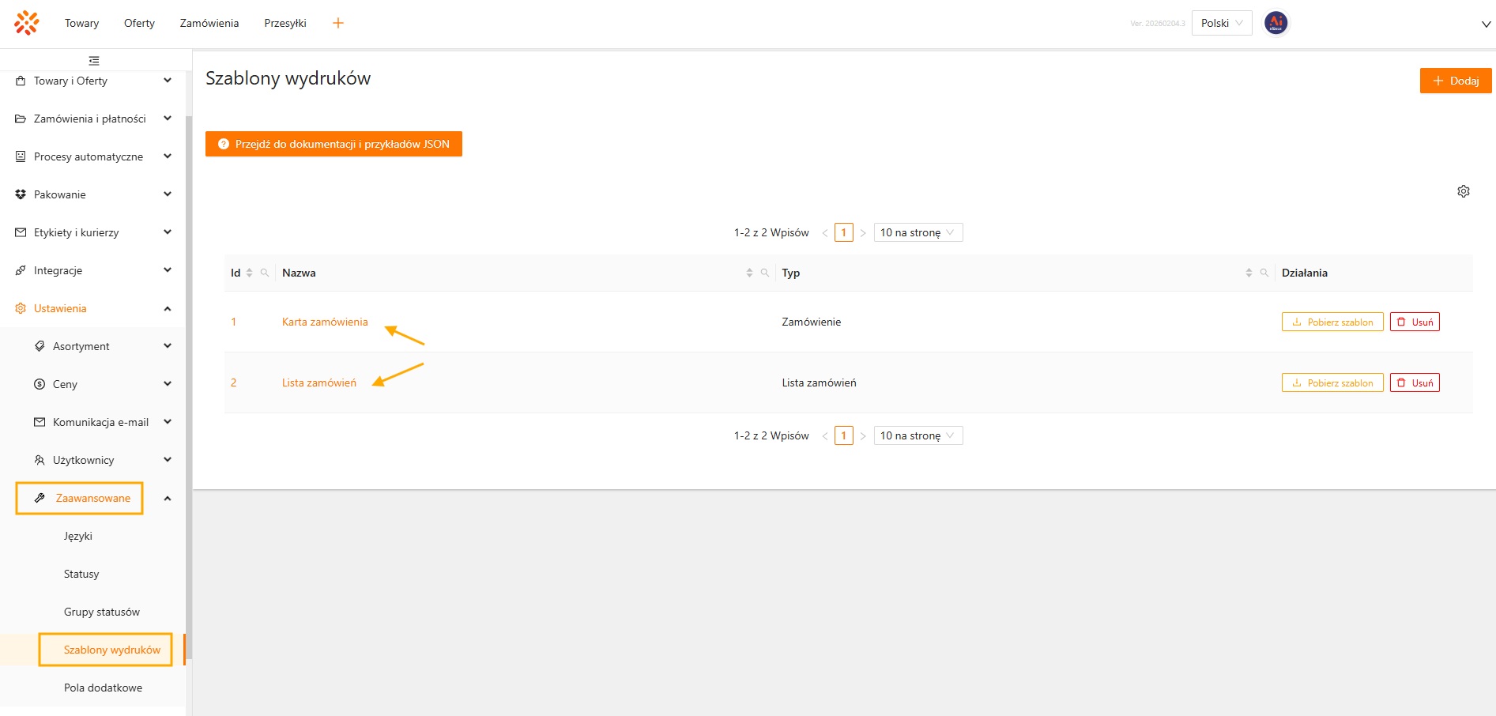The image size is (1496, 716).
Task: Click the orange logo icon in header
Action: click(x=26, y=23)
